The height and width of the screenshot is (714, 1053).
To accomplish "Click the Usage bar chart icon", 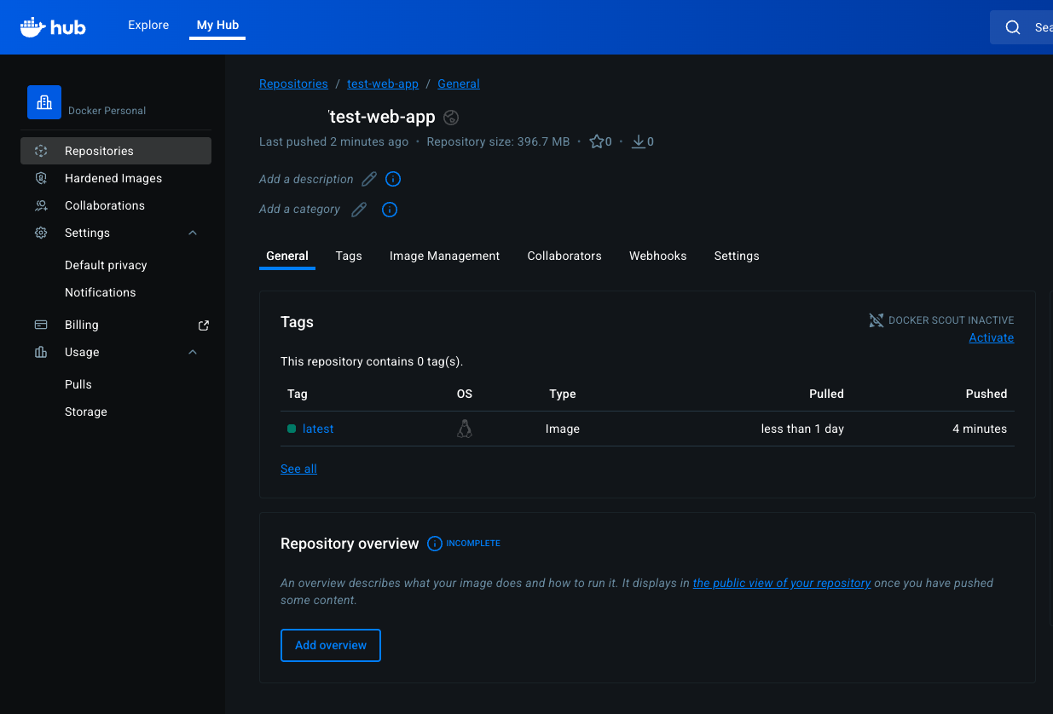I will pos(41,352).
